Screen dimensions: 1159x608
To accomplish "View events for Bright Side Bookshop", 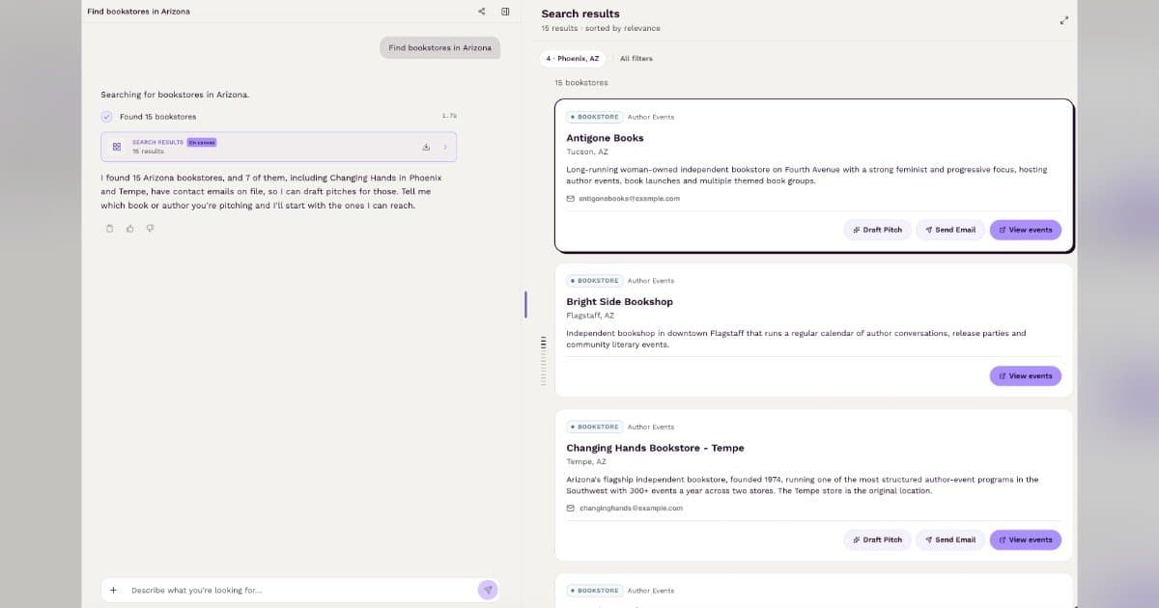I will [1026, 375].
